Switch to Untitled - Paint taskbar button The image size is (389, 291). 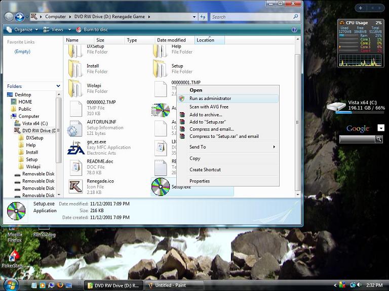pos(174,285)
